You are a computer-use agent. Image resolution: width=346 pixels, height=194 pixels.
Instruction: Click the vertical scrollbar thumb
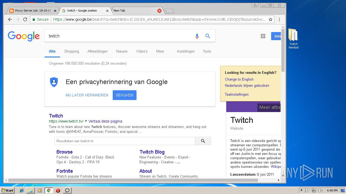click(283, 50)
